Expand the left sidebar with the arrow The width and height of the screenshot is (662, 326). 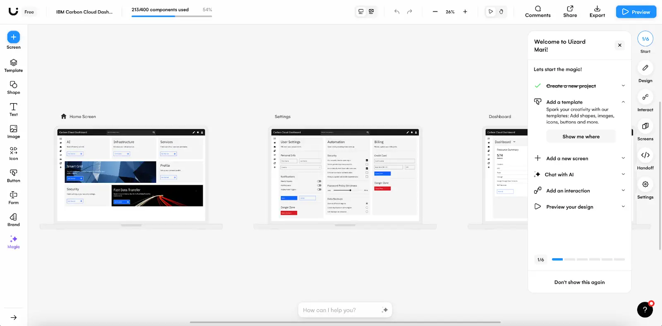[14, 317]
